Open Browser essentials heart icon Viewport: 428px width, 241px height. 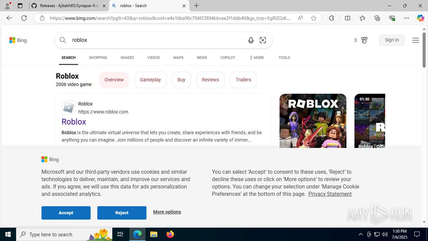coord(392,18)
